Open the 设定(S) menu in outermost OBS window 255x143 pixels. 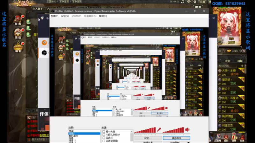point(65,16)
